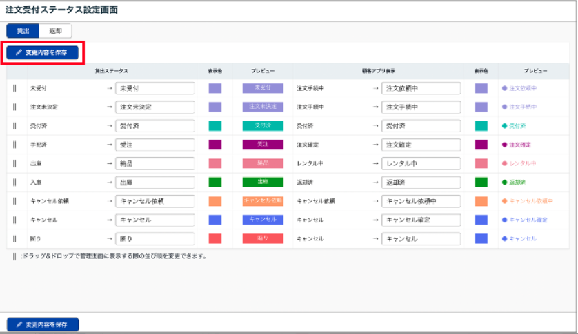Switch to the 返却 tab
Viewport: 578px width, 334px height.
(55, 31)
